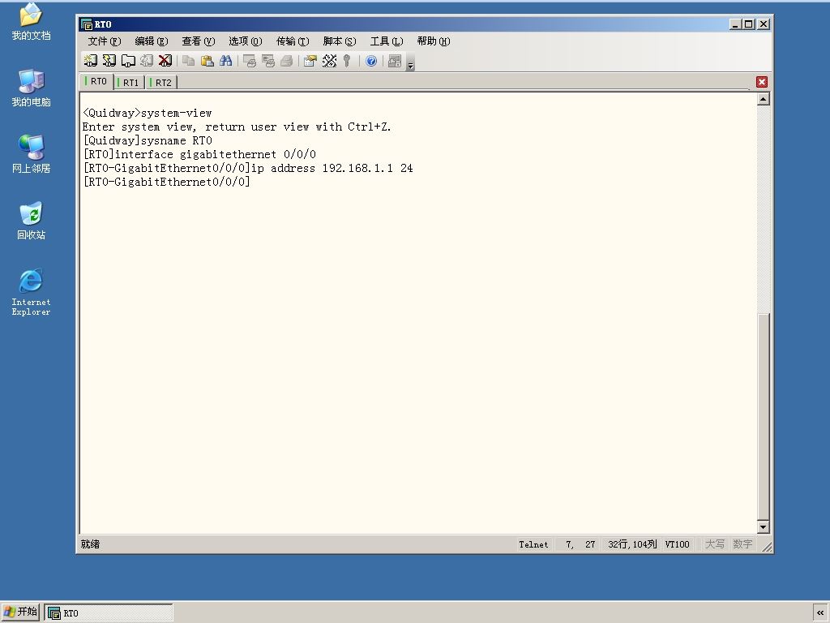Viewport: 830px width, 623px height.
Task: Click the last greyed toolbar icon
Action: tap(395, 61)
